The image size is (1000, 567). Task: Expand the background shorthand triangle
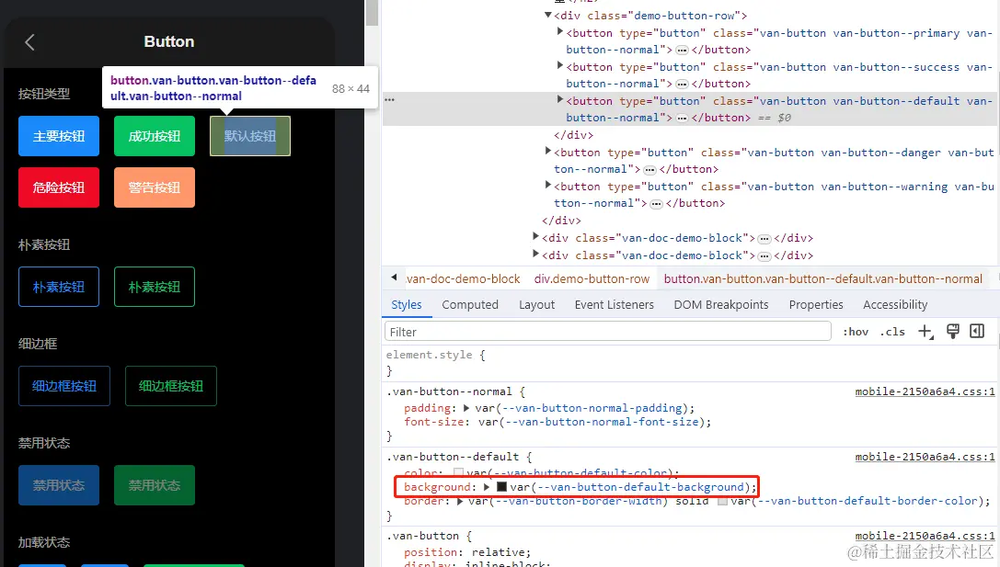[487, 487]
